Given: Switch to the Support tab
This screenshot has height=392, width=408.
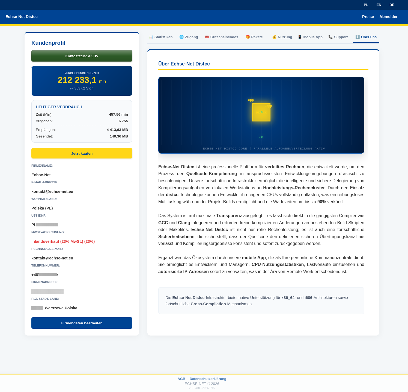Looking at the screenshot, I should click(338, 37).
